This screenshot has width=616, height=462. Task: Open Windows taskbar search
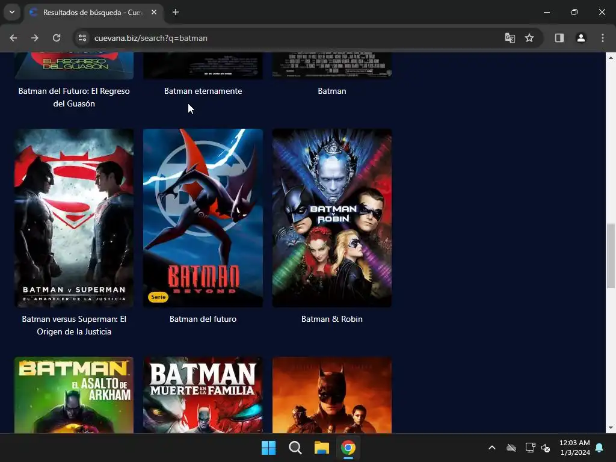click(x=295, y=448)
